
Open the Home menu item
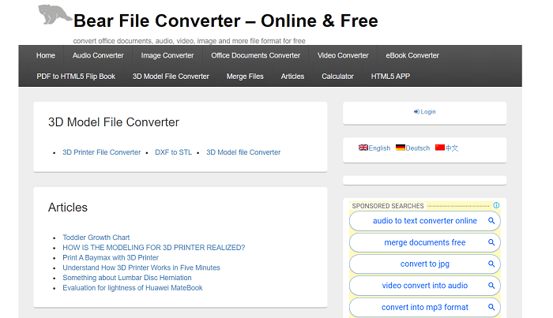pos(46,55)
